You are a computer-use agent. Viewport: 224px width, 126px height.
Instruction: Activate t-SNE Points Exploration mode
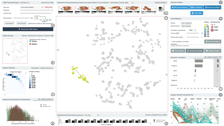coord(179,8)
